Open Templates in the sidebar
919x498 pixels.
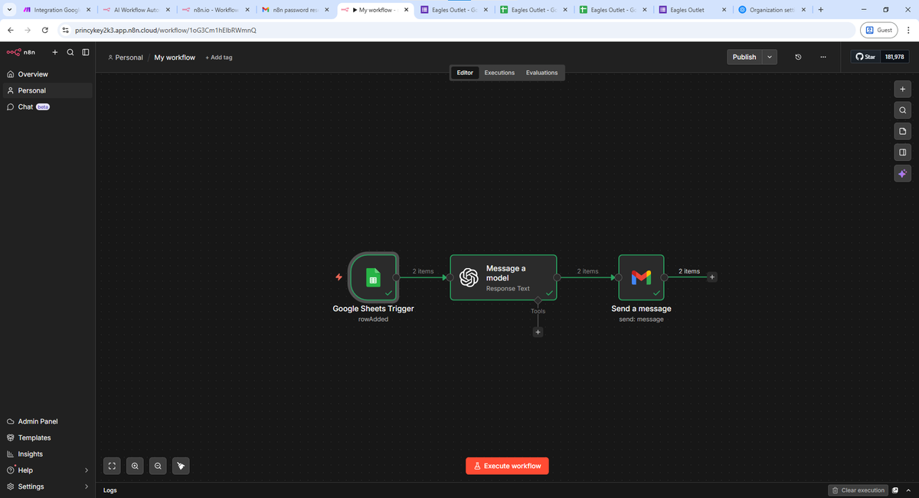(x=47, y=437)
